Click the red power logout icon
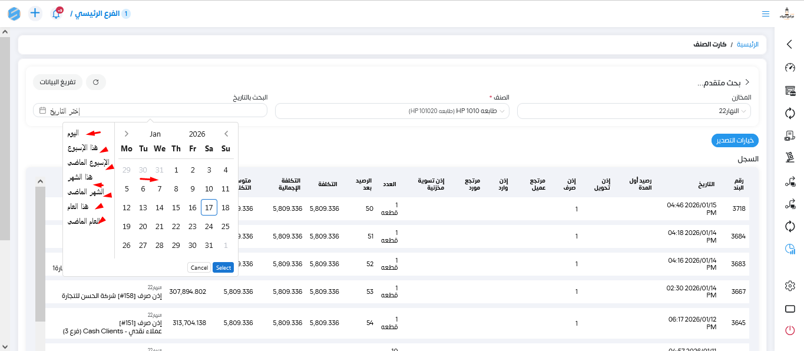 tap(790, 330)
